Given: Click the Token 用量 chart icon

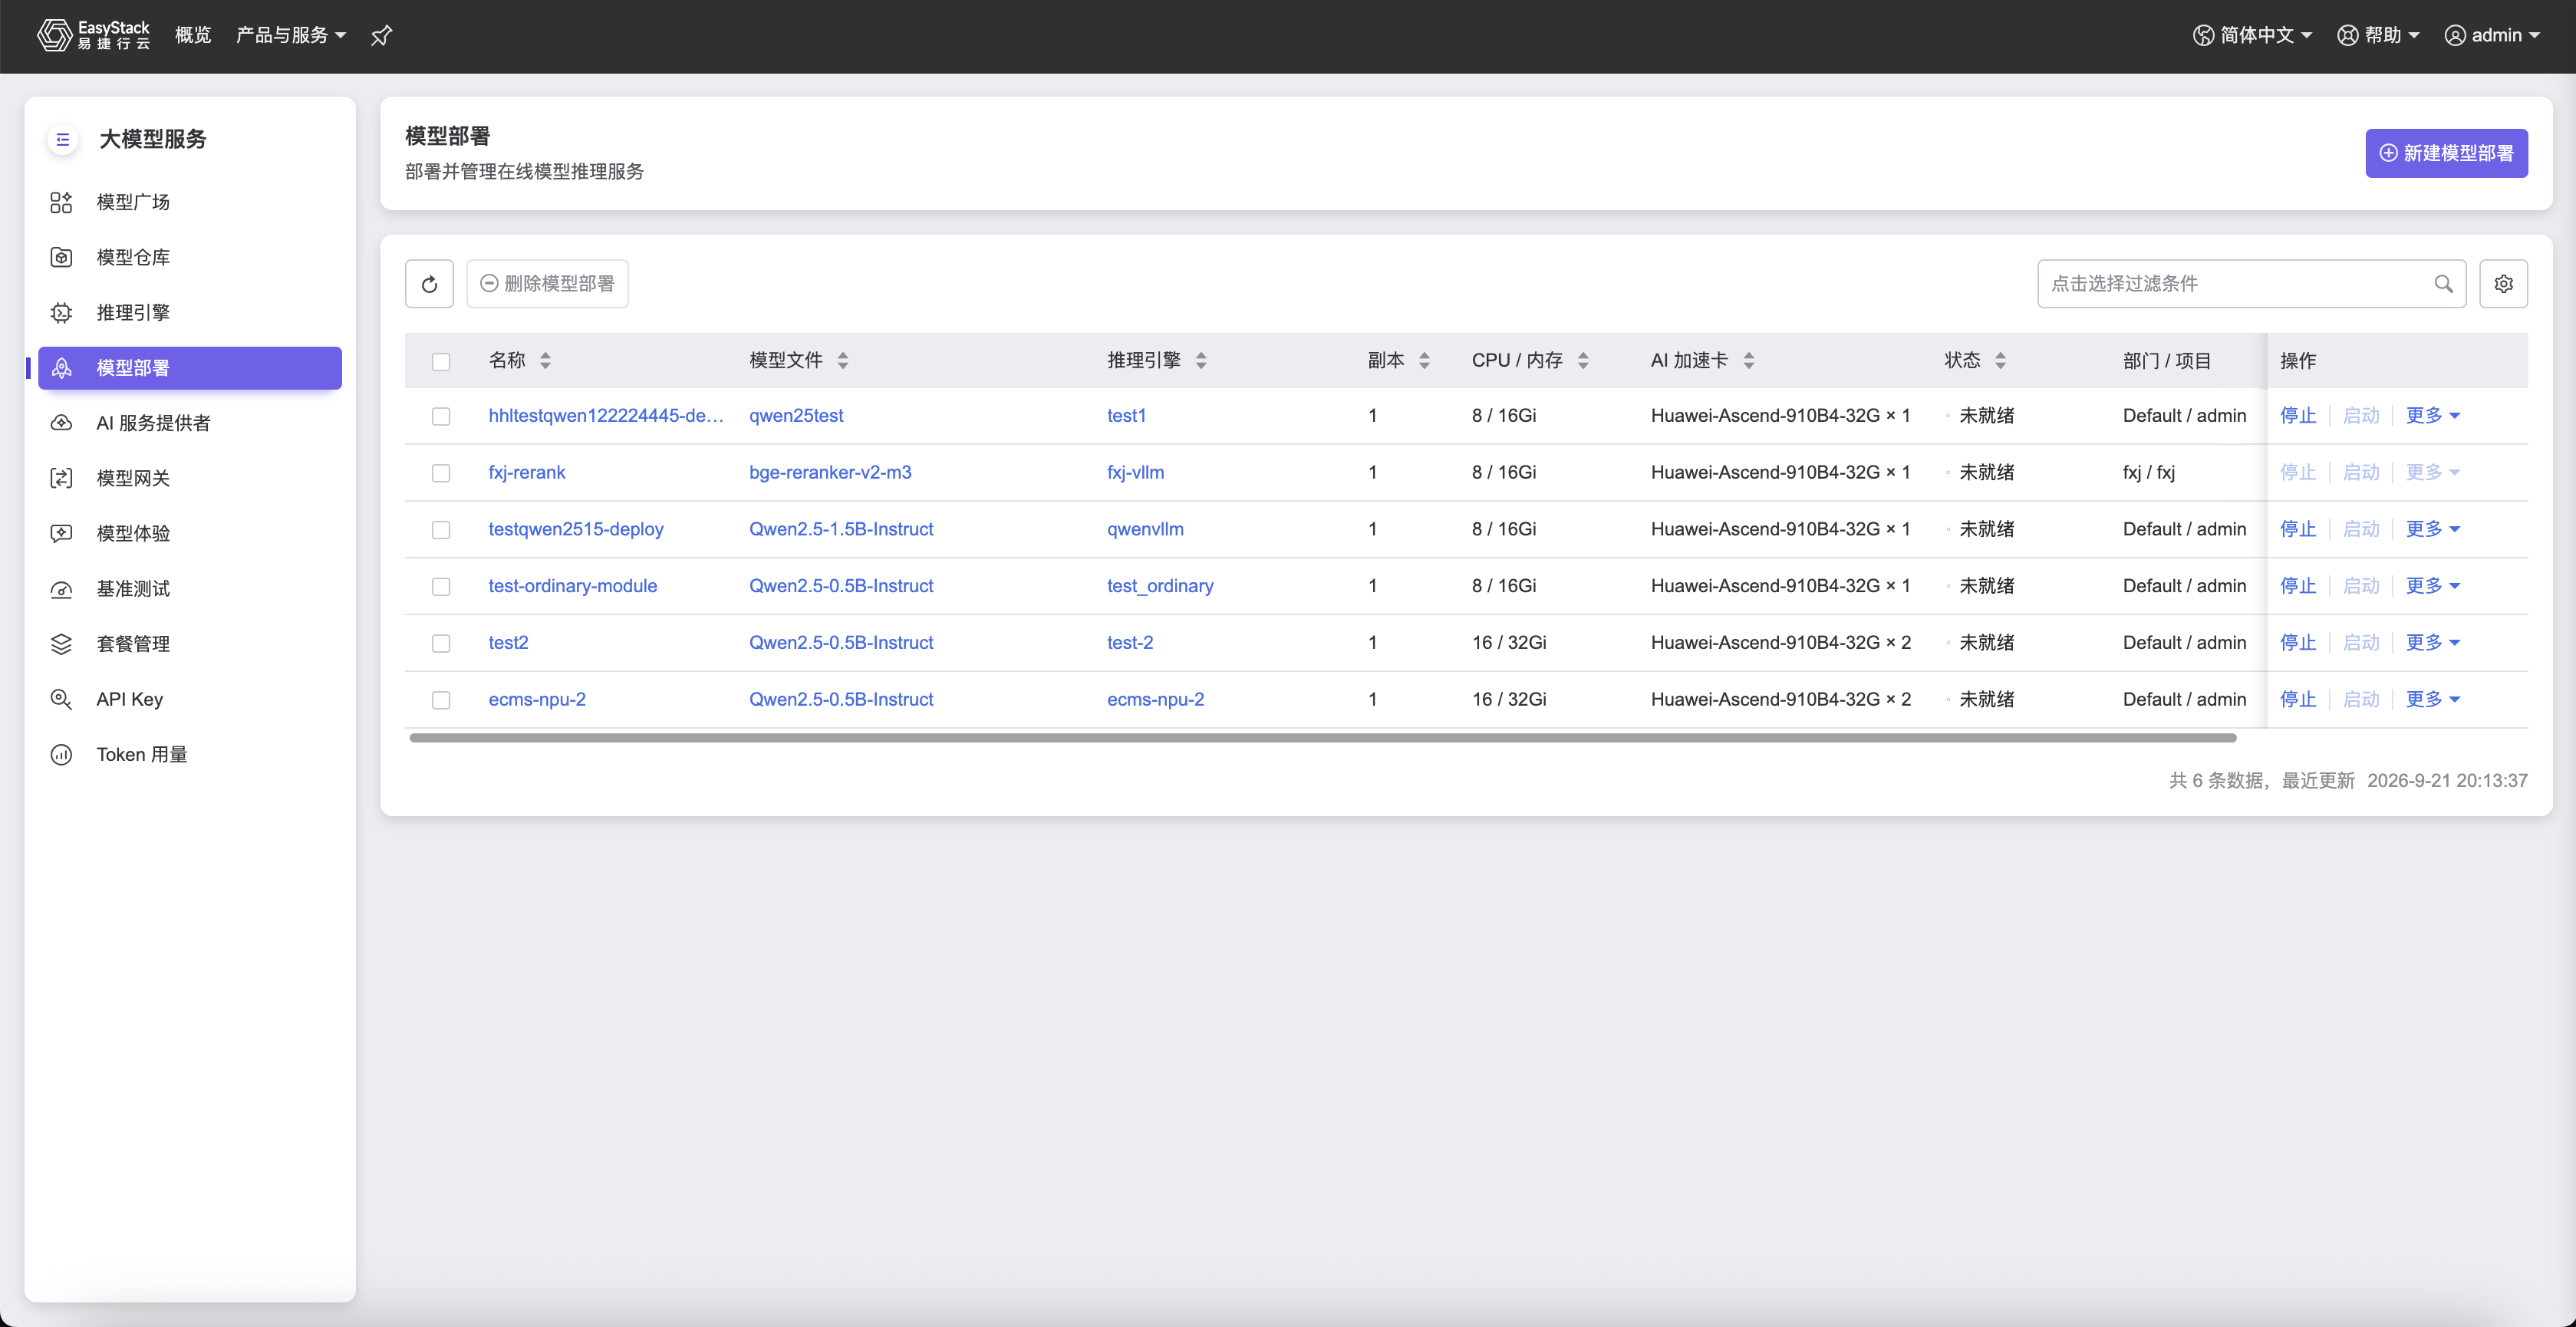Looking at the screenshot, I should tap(61, 754).
